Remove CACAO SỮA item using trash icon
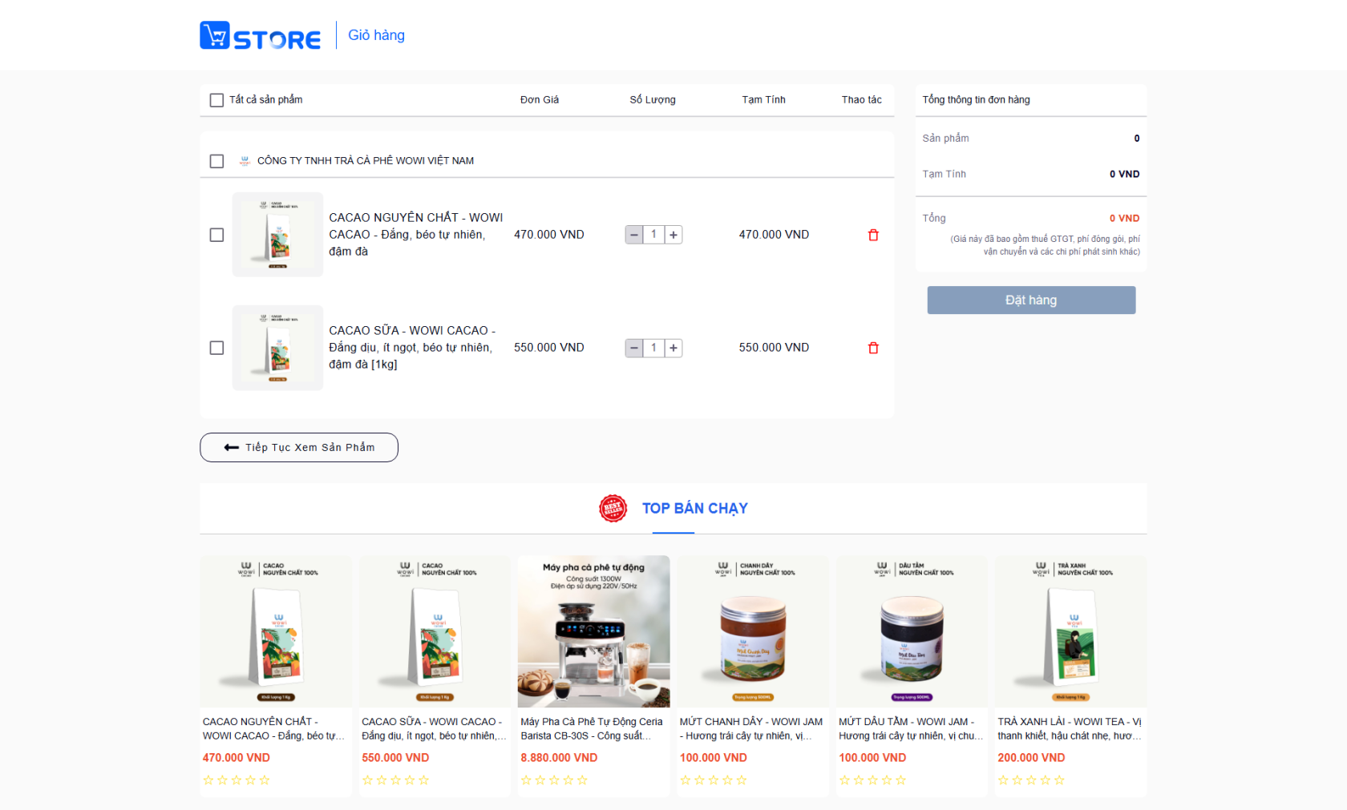1347x810 pixels. point(873,348)
